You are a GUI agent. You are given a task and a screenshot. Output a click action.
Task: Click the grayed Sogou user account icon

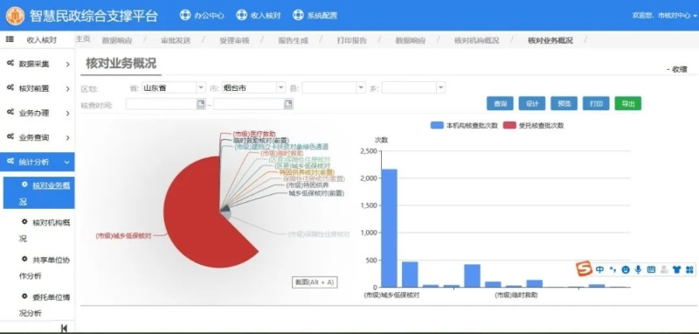(x=664, y=269)
